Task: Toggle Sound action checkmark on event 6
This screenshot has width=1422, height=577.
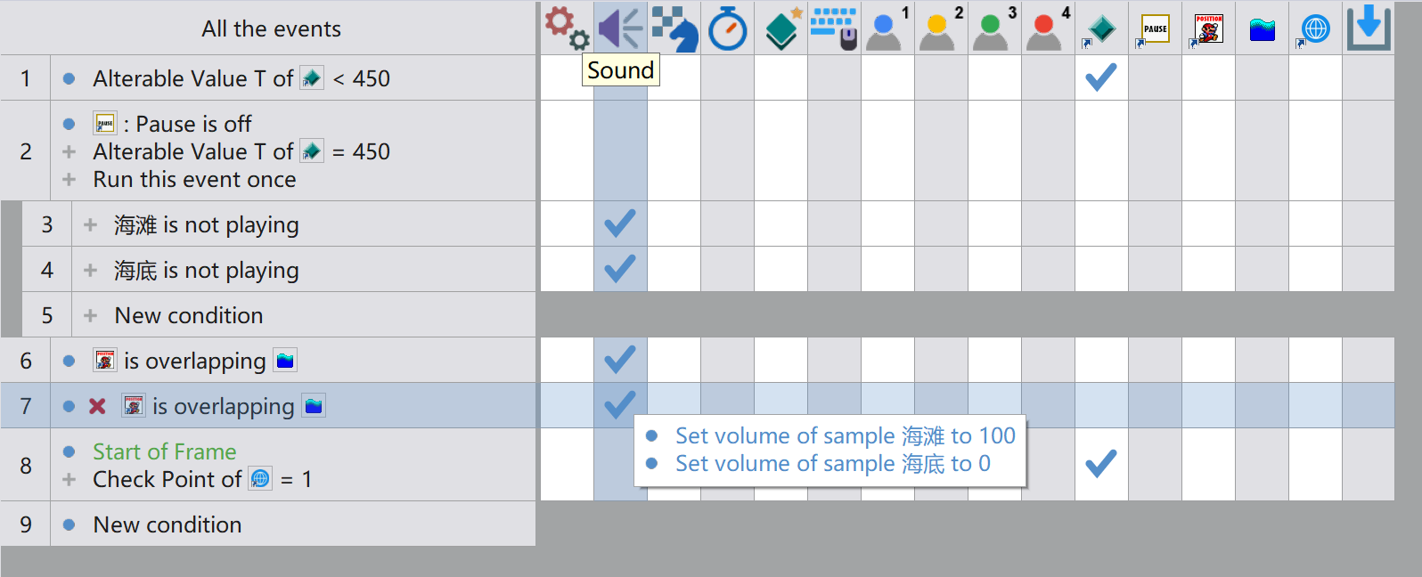Action: coord(620,359)
